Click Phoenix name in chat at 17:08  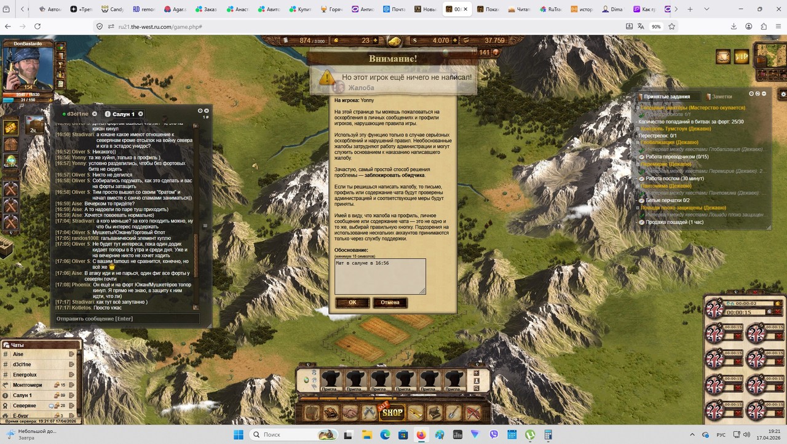click(82, 285)
